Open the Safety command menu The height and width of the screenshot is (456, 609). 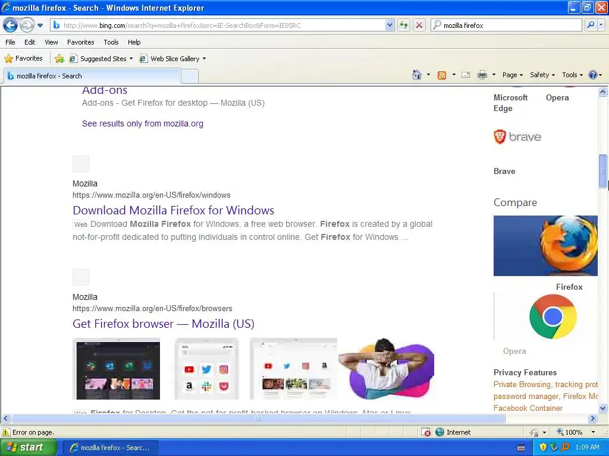pos(542,75)
